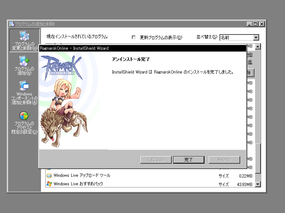Viewport: 285px width, 213px height.
Task: Click the program list scroll-up arrow
Action: pos(258,47)
